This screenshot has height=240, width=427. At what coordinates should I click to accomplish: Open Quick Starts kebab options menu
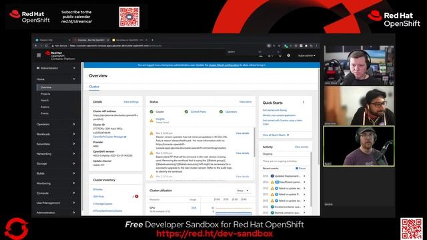tap(304, 102)
